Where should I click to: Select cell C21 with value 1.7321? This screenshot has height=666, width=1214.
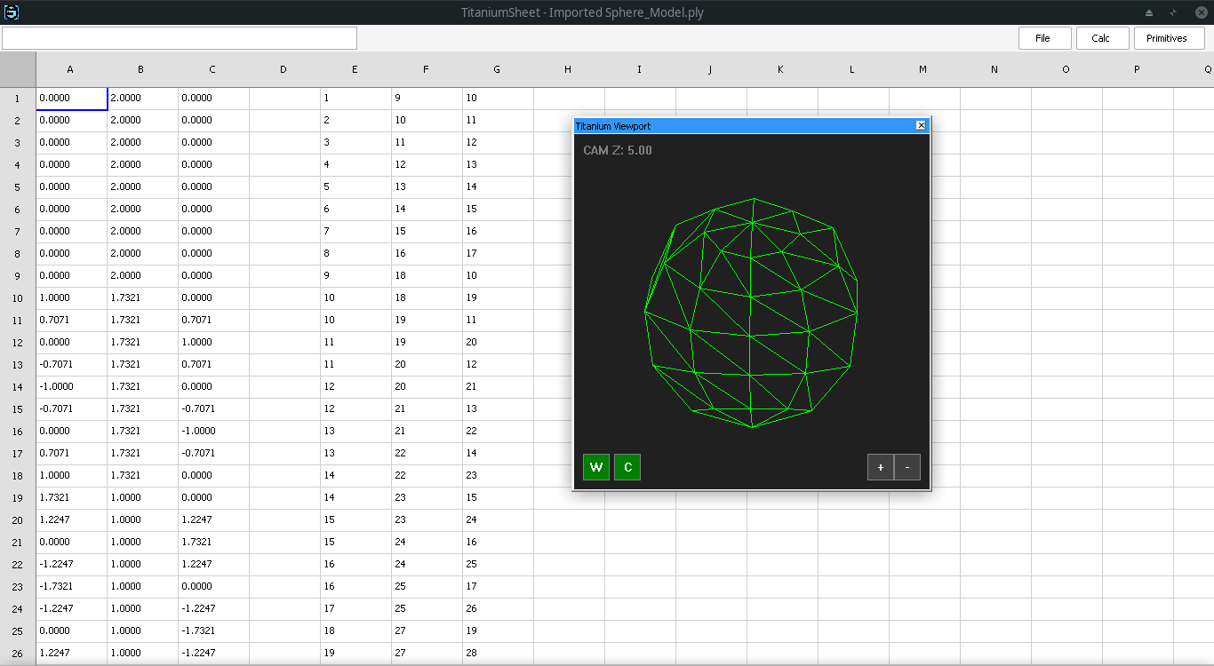[x=213, y=543]
